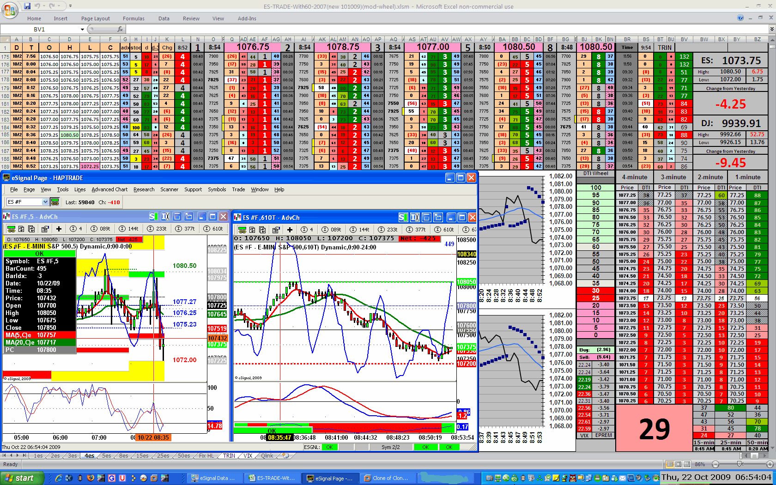This screenshot has width=776, height=485.
Task: Click the insert function fx icon
Action: pyautogui.click(x=120, y=29)
